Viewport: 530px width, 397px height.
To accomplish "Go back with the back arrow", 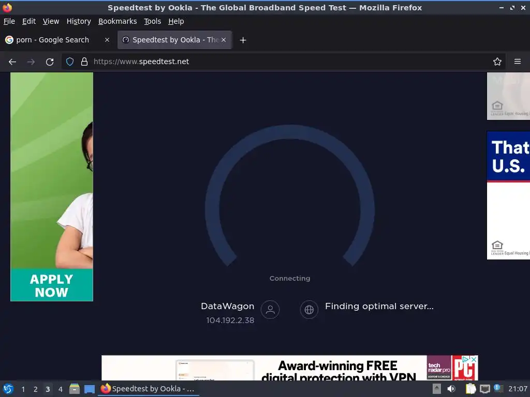I will click(12, 62).
